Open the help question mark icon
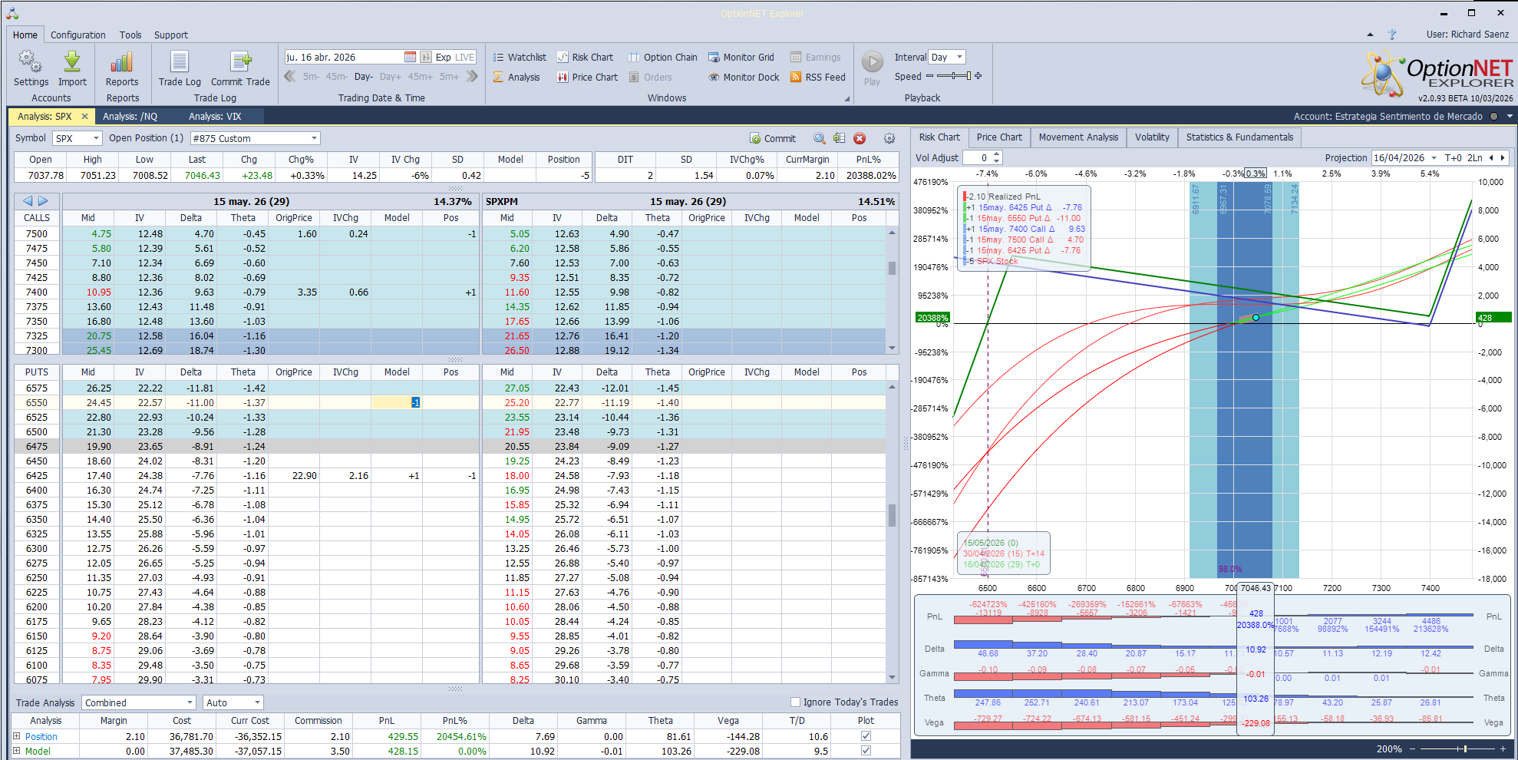 tap(1392, 35)
